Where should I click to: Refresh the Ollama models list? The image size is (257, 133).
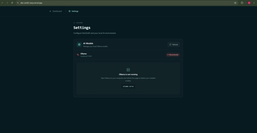[x=173, y=44]
